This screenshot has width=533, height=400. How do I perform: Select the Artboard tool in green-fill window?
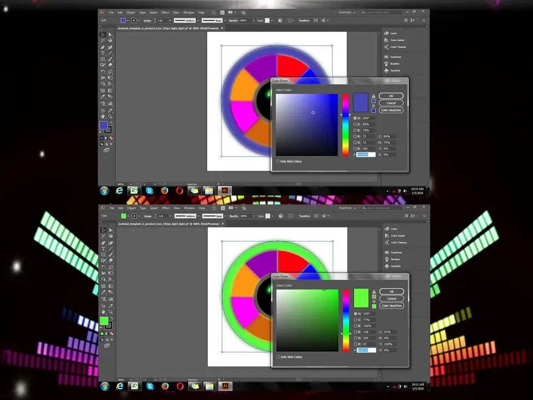104,306
